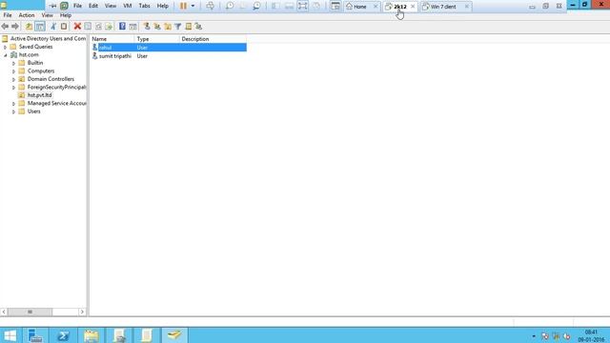610x343 pixels.
Task: Click the pin icon in VMware toolbar
Action: (x=53, y=6)
